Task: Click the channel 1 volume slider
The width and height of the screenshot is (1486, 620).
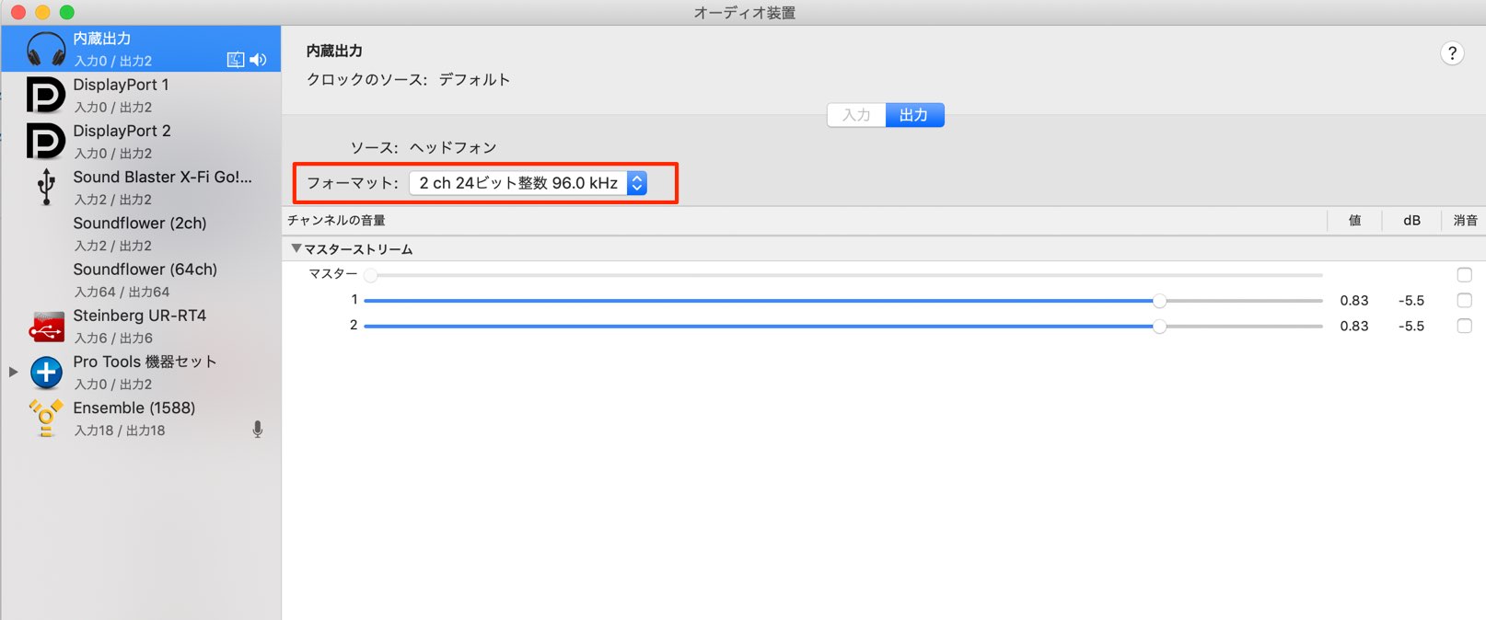Action: click(x=843, y=300)
